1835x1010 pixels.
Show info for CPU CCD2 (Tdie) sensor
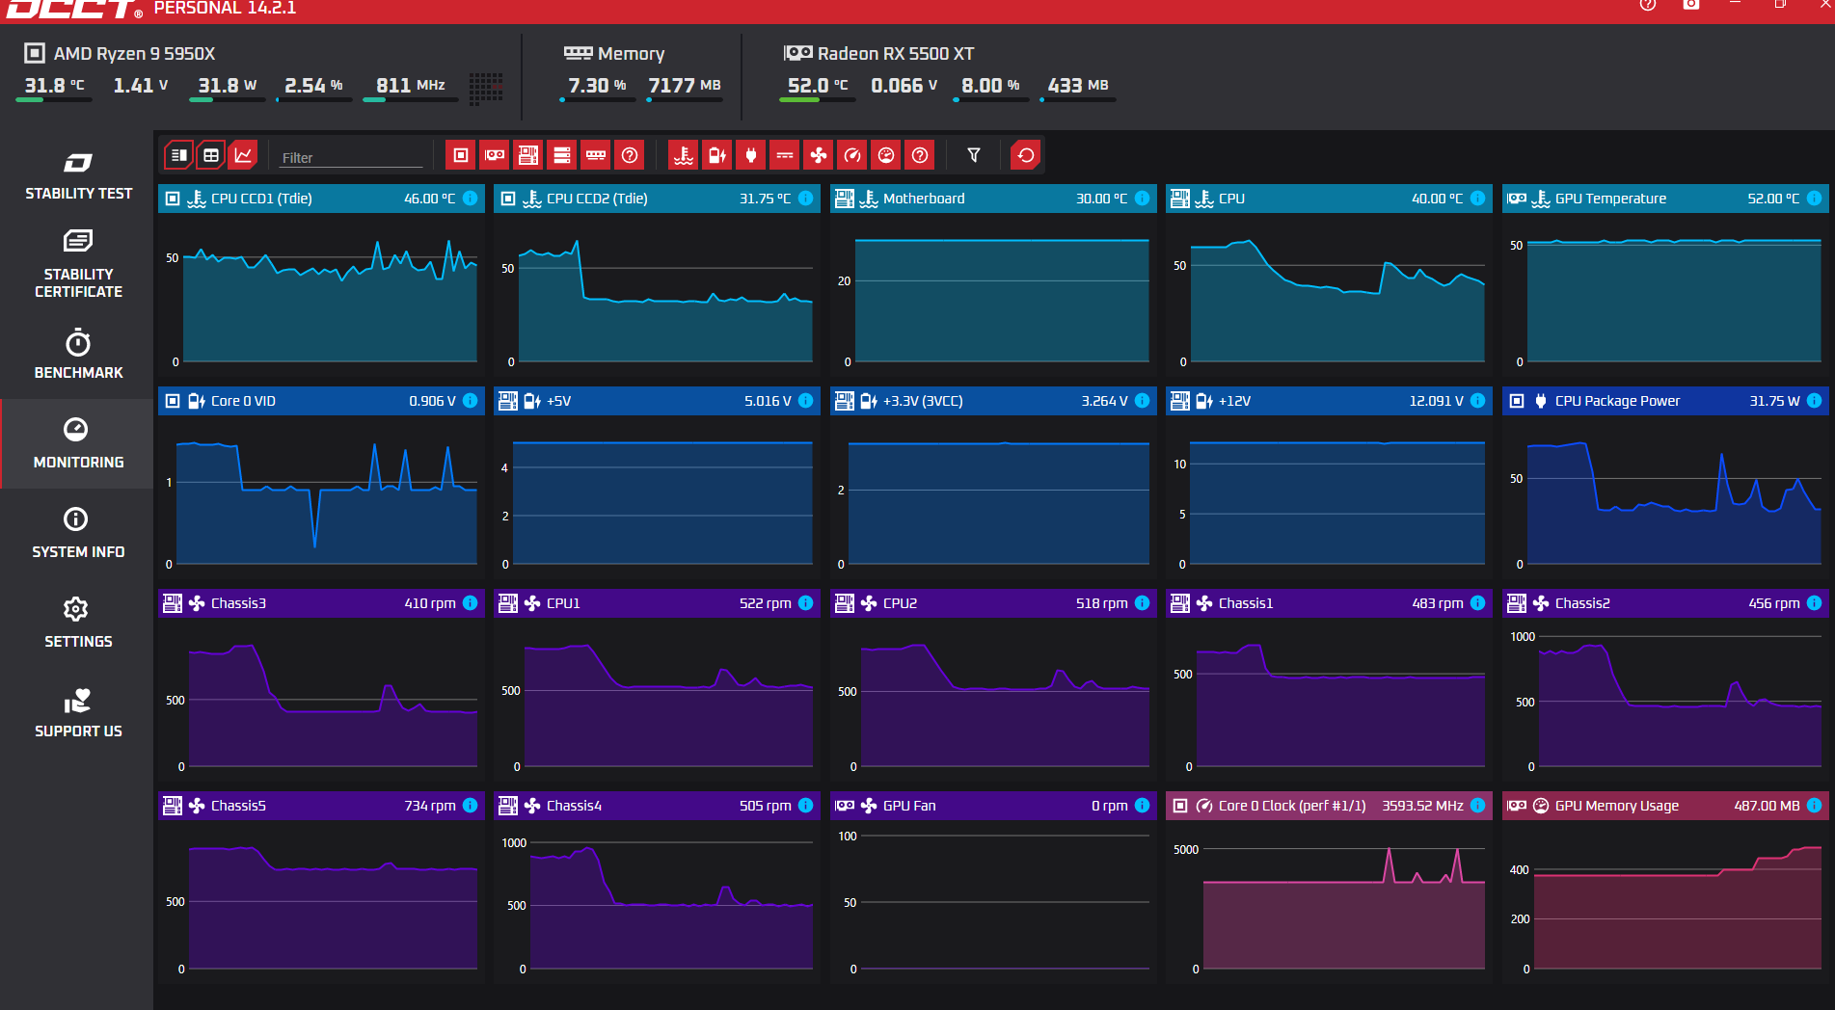point(806,199)
